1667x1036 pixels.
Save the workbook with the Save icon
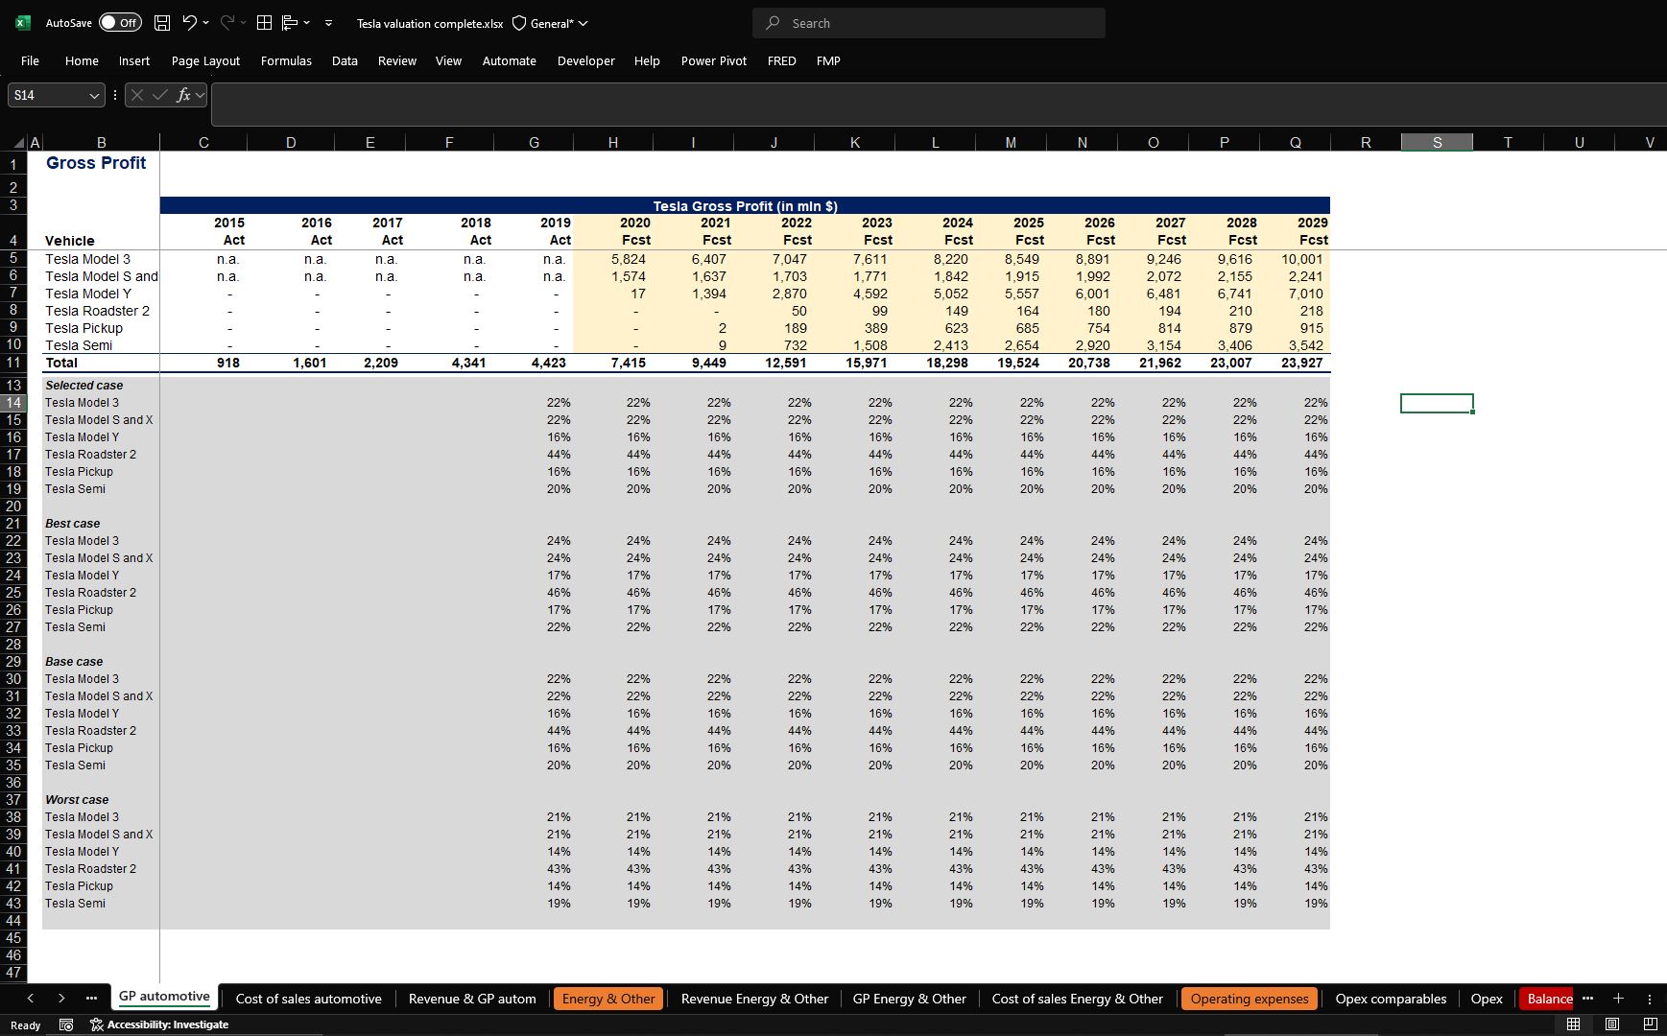(162, 23)
